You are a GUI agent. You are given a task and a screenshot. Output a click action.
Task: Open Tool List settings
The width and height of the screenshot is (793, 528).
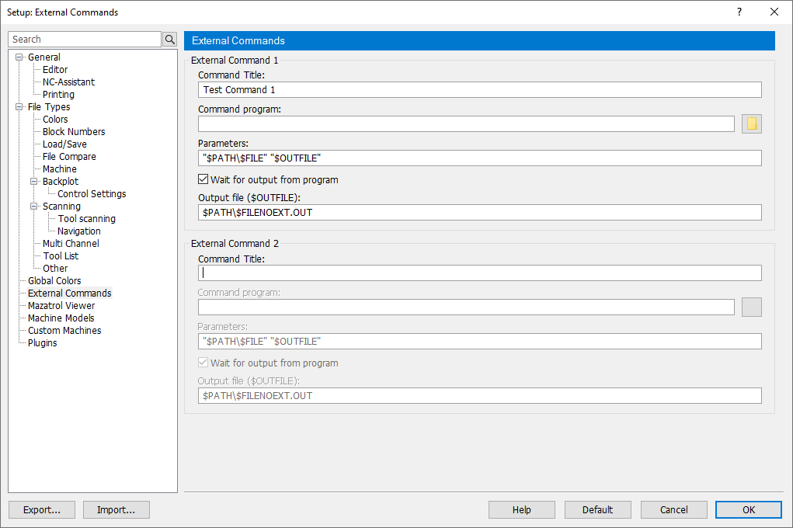tap(61, 256)
